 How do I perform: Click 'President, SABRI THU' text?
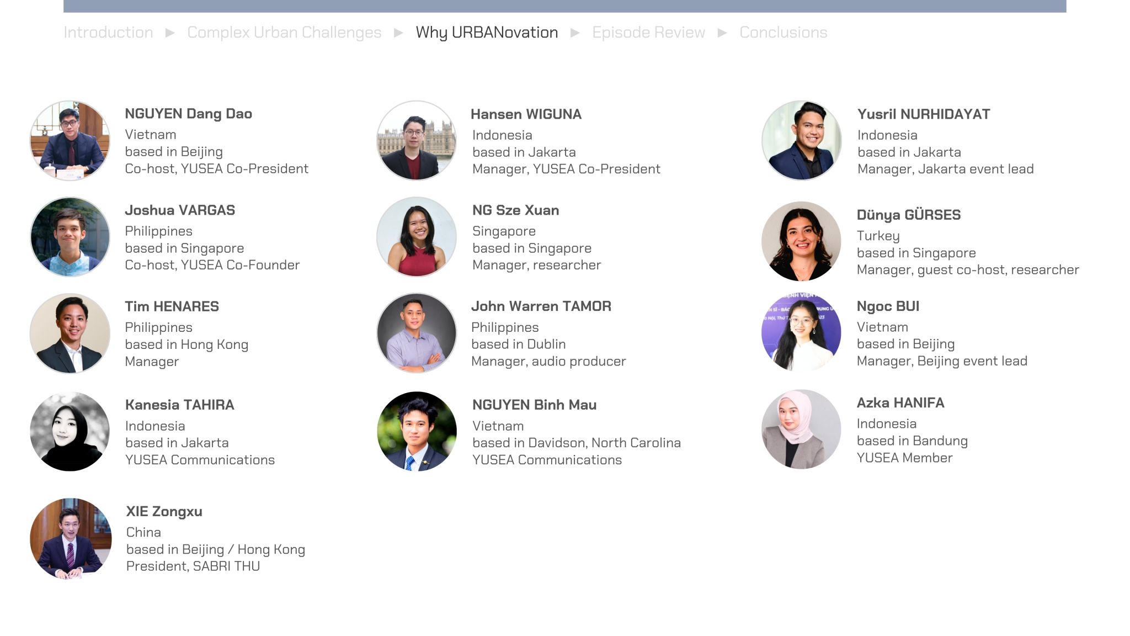[193, 566]
